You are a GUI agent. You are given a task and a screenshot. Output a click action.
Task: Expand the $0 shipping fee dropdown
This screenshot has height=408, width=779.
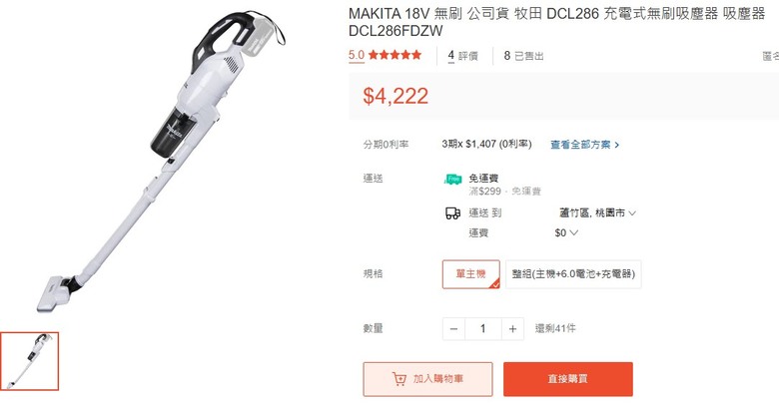point(566,232)
